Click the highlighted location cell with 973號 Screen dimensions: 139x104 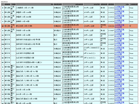click(x=35, y=26)
